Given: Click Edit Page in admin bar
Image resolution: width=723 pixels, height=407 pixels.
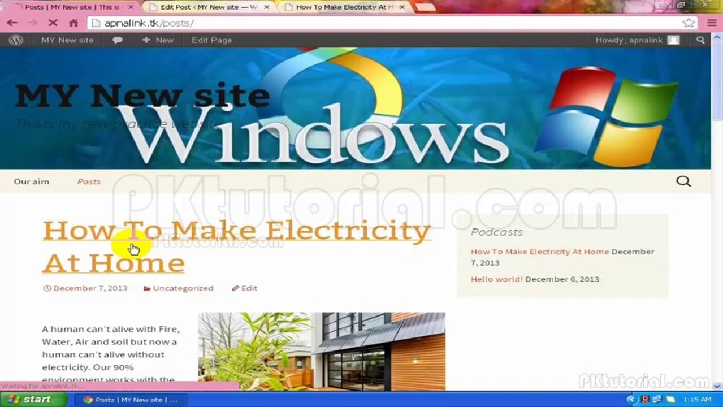Looking at the screenshot, I should coord(211,40).
